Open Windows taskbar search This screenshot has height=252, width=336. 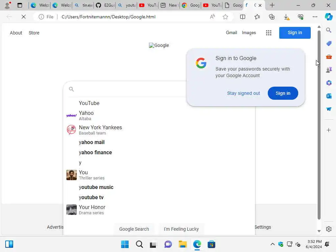click(x=139, y=244)
